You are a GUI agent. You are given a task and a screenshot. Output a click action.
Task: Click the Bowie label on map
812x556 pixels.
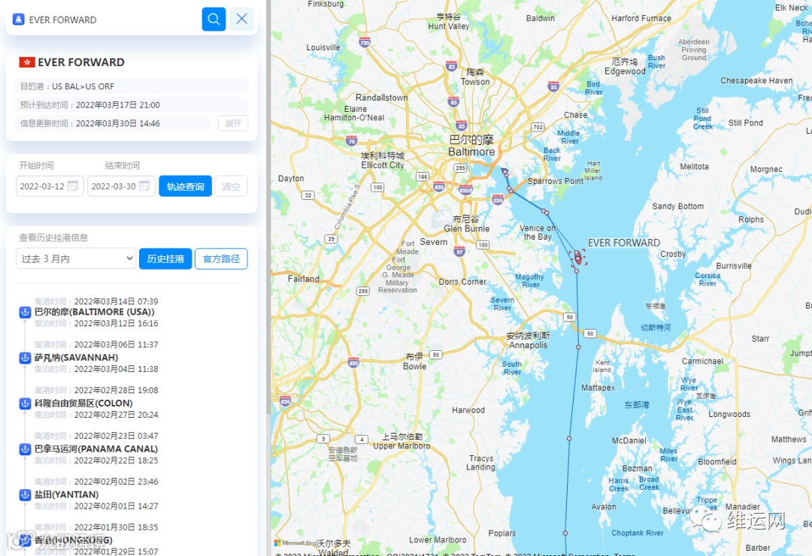pos(415,361)
